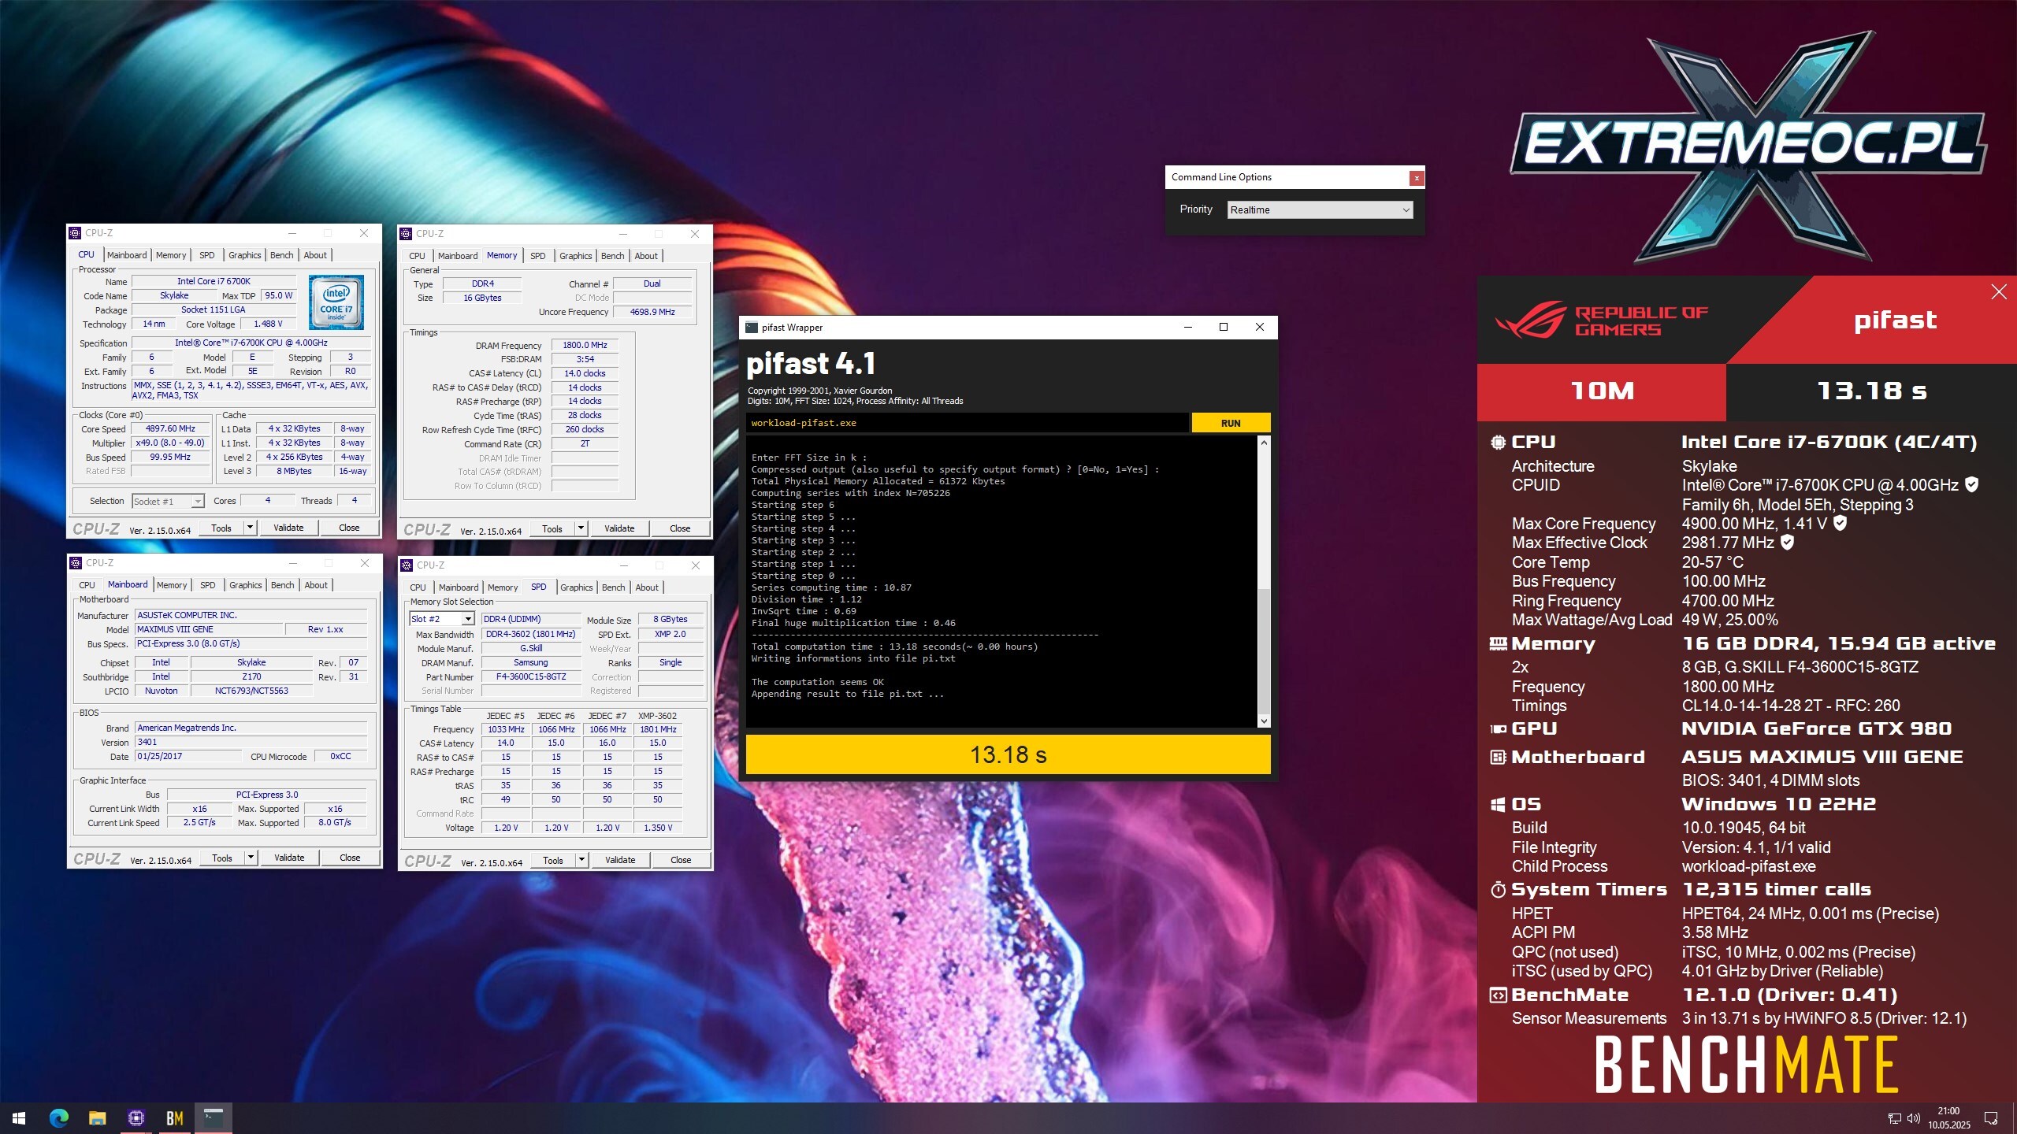Close the BenchMate result panel X
2017x1134 pixels.
(x=1998, y=292)
